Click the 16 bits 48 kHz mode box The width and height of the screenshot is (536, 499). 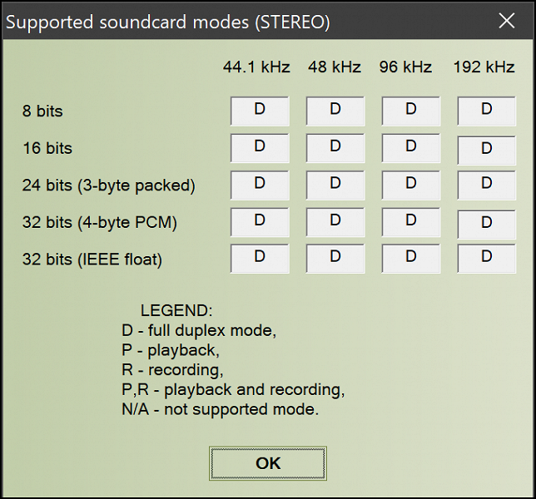[335, 148]
